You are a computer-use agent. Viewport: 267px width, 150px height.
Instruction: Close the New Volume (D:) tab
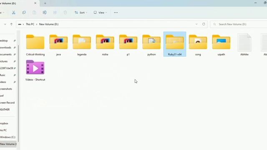[x=35, y=3]
